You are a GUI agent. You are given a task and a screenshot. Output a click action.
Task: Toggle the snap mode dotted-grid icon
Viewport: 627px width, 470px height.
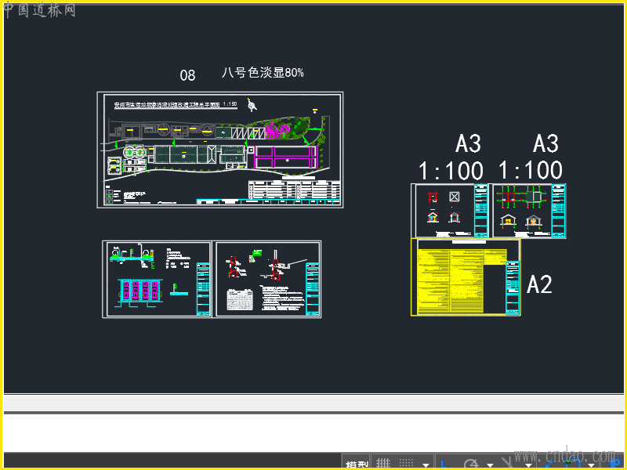pos(406,463)
